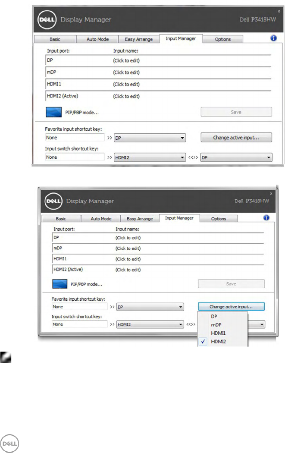Expand second input switch DP dropdown upper window

[x=236, y=157]
